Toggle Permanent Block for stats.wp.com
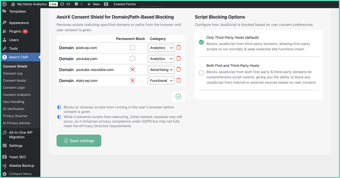Screen dimensions: 340x178 (132, 81)
